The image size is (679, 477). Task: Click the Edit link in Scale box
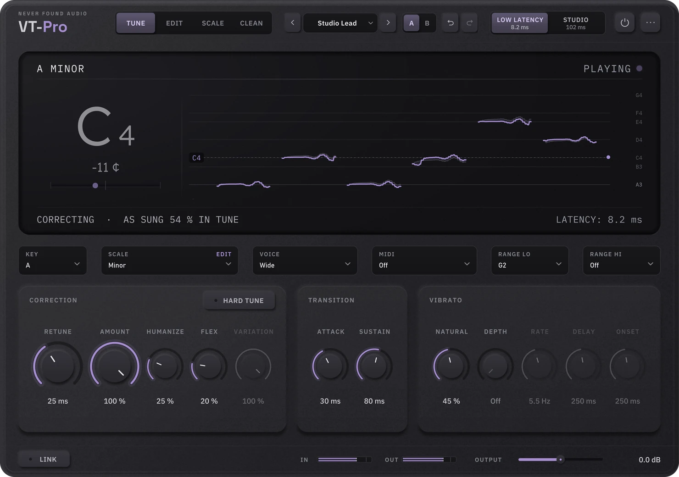[224, 254]
